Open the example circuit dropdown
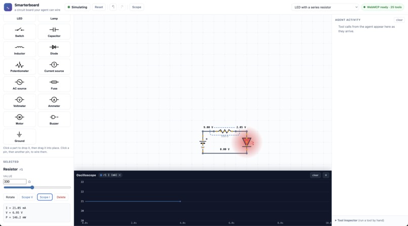Screen dimensions: 408x226 (325, 7)
